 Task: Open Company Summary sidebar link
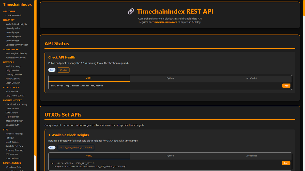coord(14,150)
